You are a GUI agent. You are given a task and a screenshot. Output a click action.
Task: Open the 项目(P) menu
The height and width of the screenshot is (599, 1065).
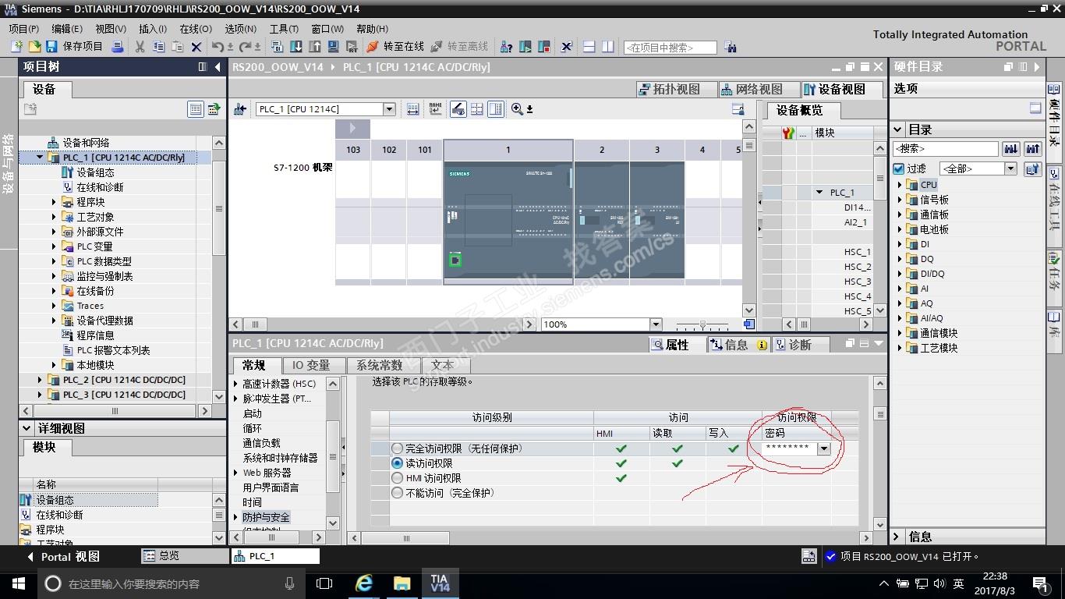coord(24,29)
